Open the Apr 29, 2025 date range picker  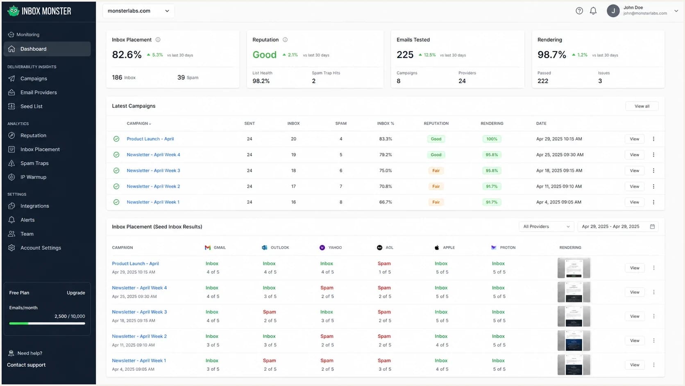[x=618, y=226]
